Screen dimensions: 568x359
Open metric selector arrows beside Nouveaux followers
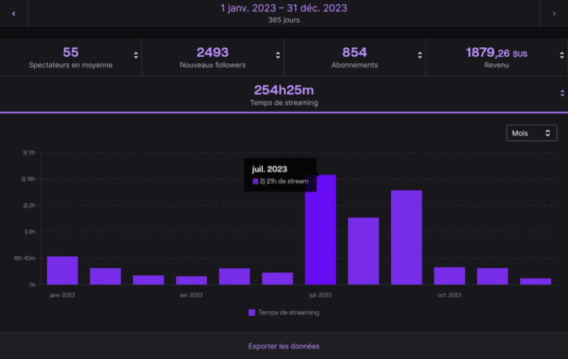278,55
